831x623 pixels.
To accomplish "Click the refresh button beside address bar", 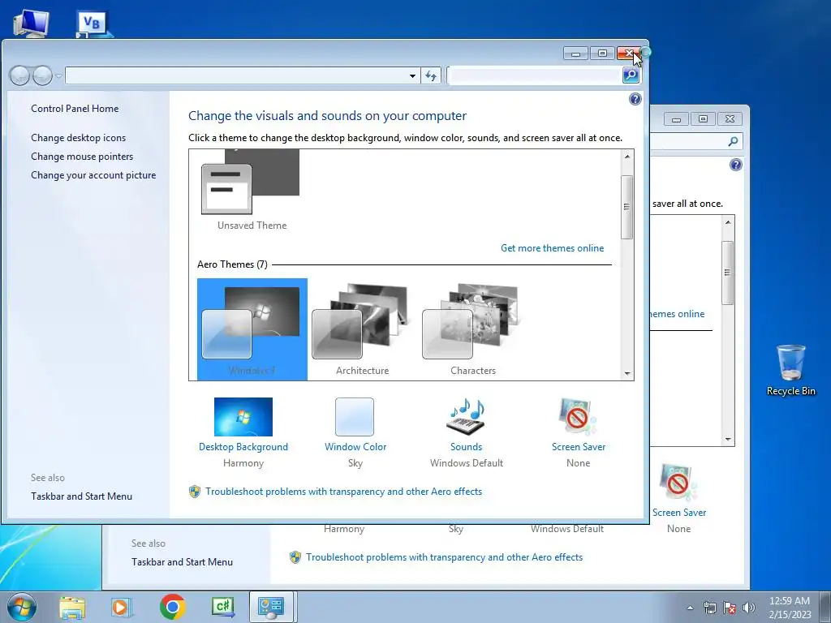I will 431,75.
